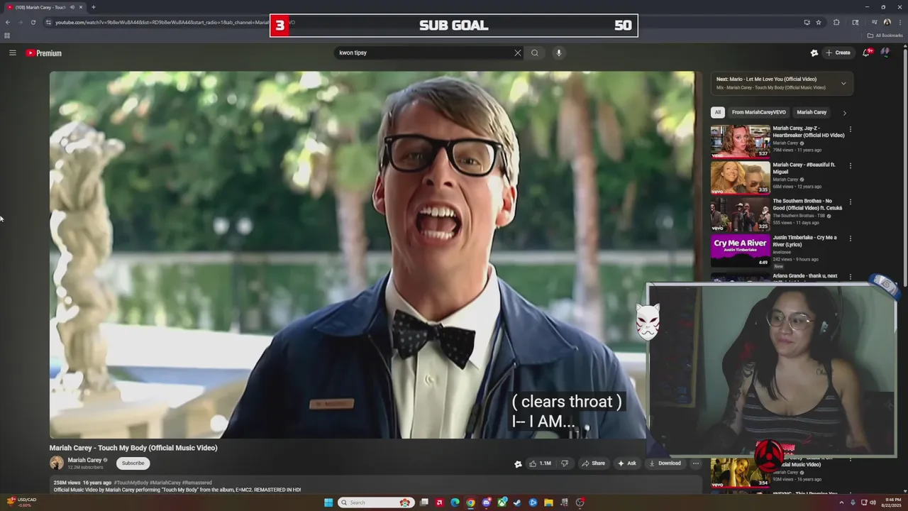Click the Download button

(x=665, y=463)
